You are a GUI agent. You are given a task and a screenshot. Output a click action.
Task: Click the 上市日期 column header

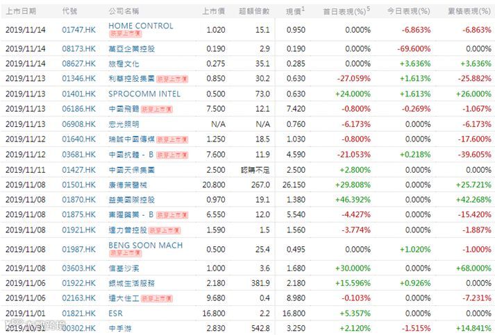21,11
